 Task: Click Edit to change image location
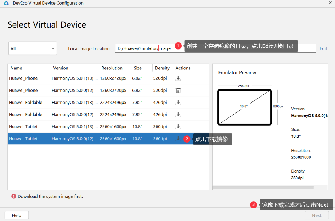323,48
